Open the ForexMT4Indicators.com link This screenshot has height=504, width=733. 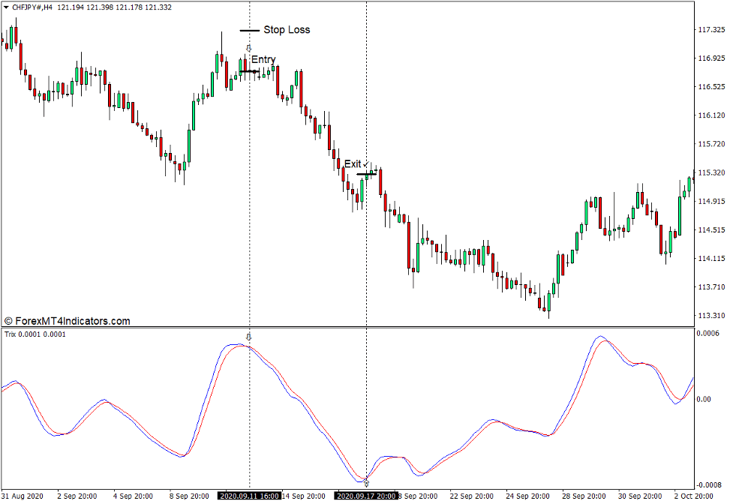(x=74, y=319)
